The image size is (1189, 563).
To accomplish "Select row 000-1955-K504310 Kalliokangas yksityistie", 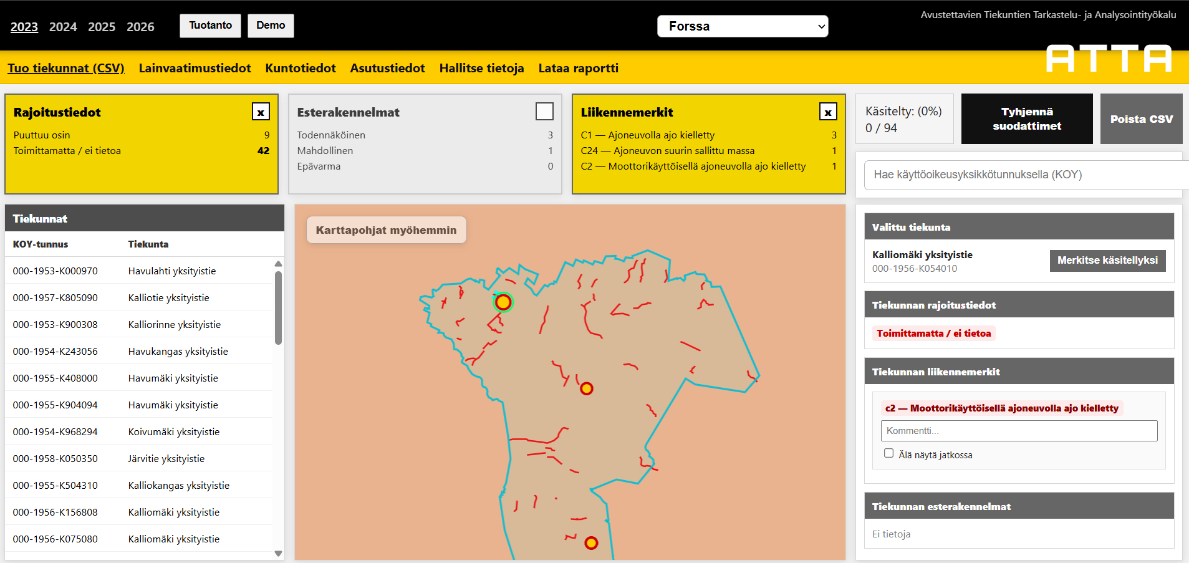I will [138, 485].
